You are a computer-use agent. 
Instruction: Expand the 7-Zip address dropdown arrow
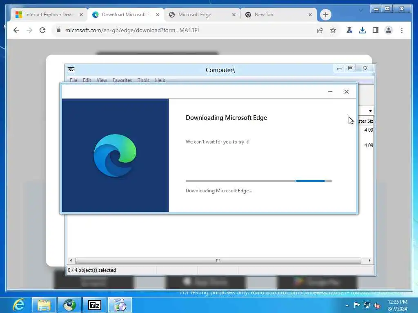(x=370, y=111)
